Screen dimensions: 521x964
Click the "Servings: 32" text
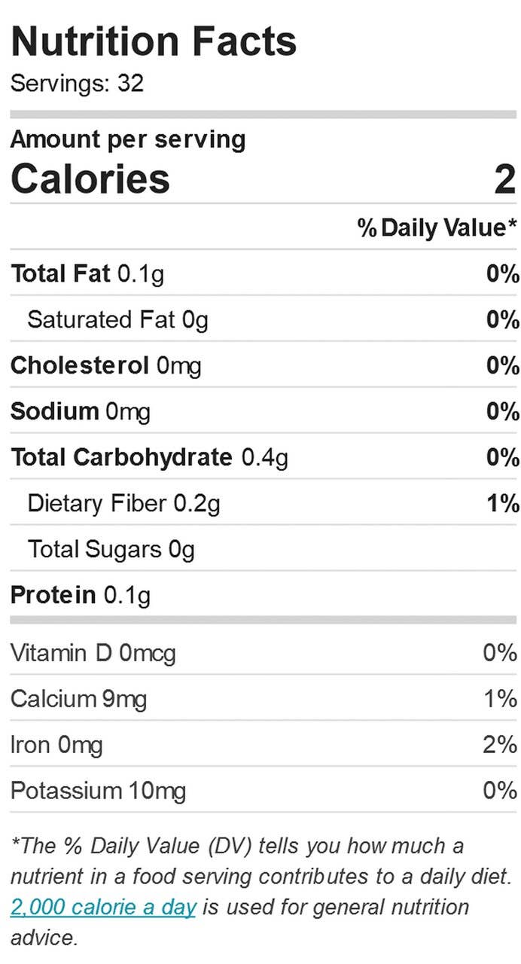click(77, 83)
